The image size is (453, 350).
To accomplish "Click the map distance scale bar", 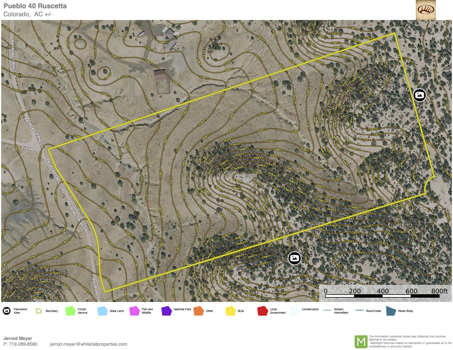I will click(x=382, y=296).
